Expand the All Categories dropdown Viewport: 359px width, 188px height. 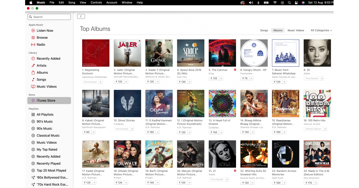[x=321, y=31]
